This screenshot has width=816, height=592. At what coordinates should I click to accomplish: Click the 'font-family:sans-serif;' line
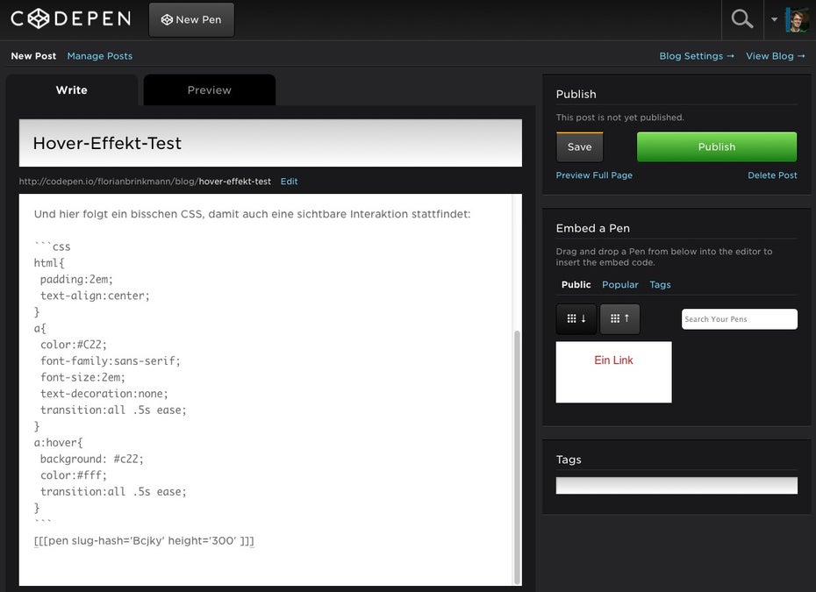click(x=111, y=361)
